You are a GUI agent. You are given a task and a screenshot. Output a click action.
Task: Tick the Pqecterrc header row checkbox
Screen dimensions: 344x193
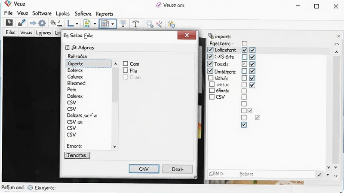point(244,44)
